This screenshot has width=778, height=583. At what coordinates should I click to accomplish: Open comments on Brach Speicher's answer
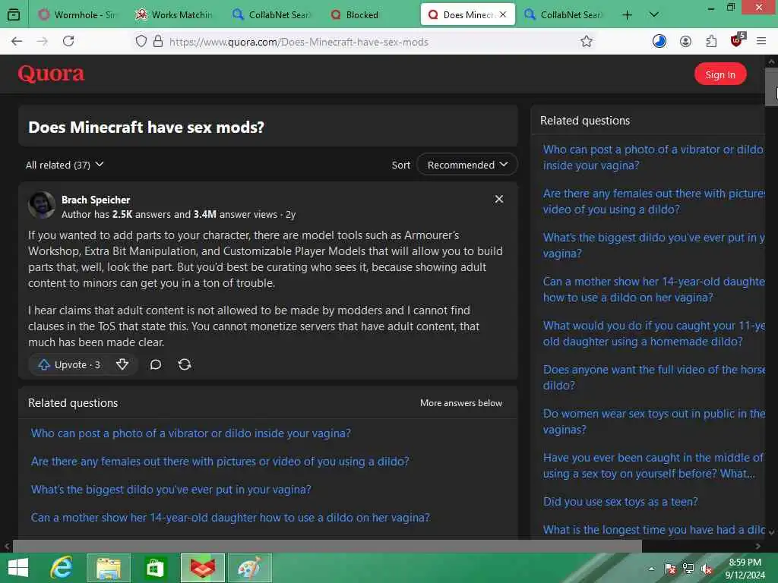tap(156, 365)
